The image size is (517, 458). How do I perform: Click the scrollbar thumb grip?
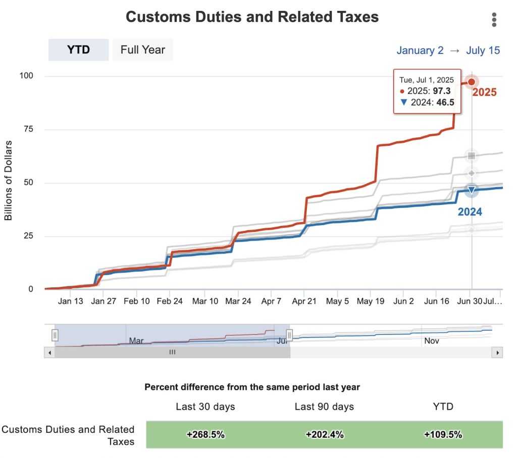point(172,352)
